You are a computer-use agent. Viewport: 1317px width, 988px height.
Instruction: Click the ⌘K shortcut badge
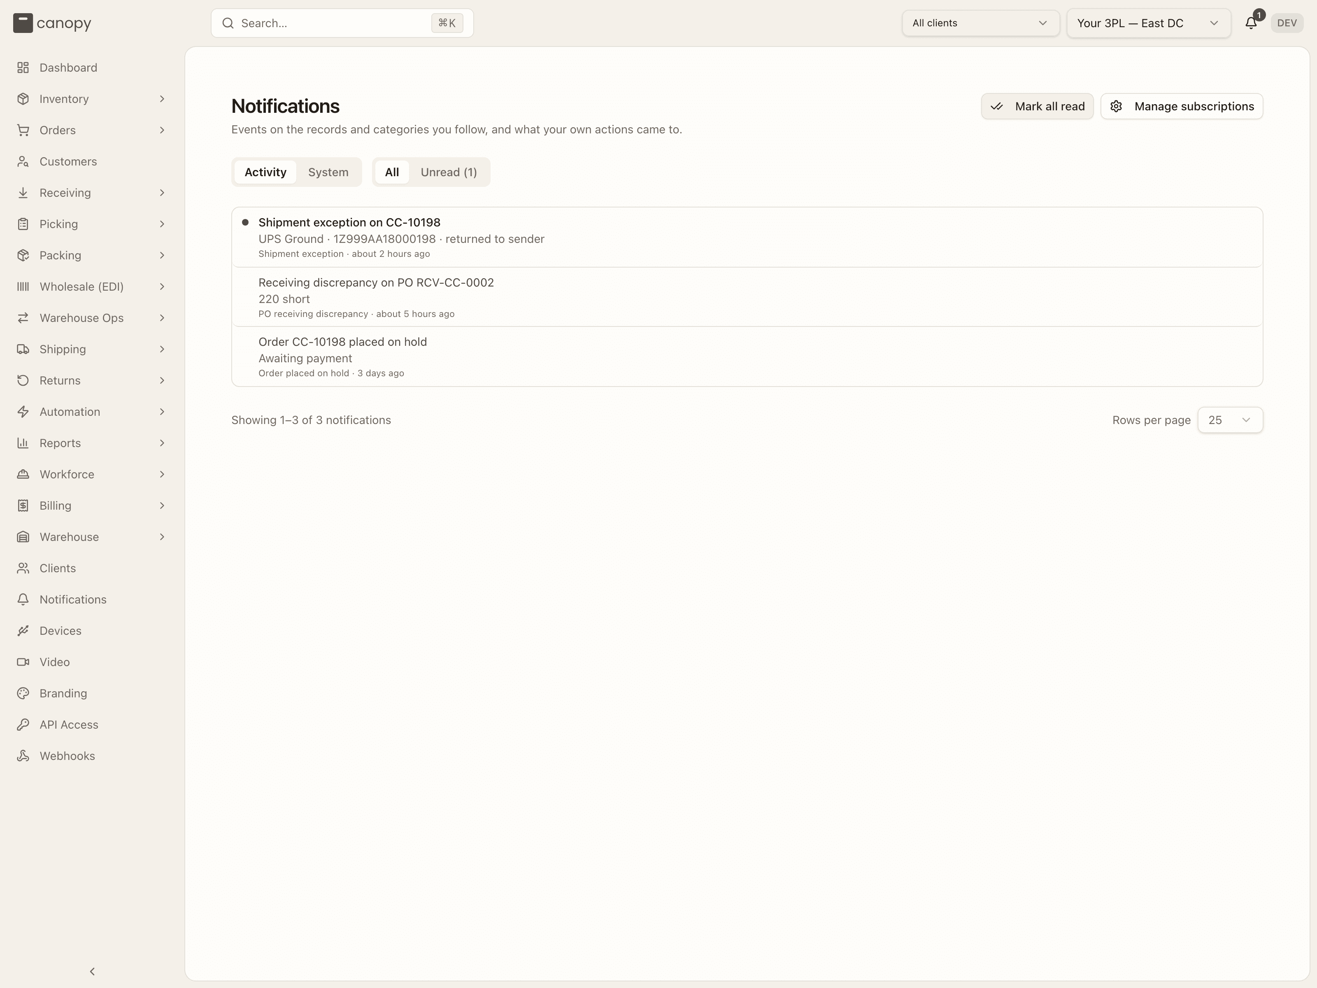[x=447, y=23]
